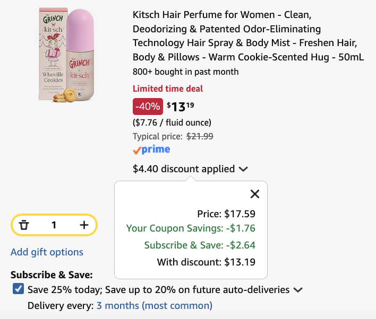Click the quantity number field
This screenshot has height=319, width=376.
point(54,225)
